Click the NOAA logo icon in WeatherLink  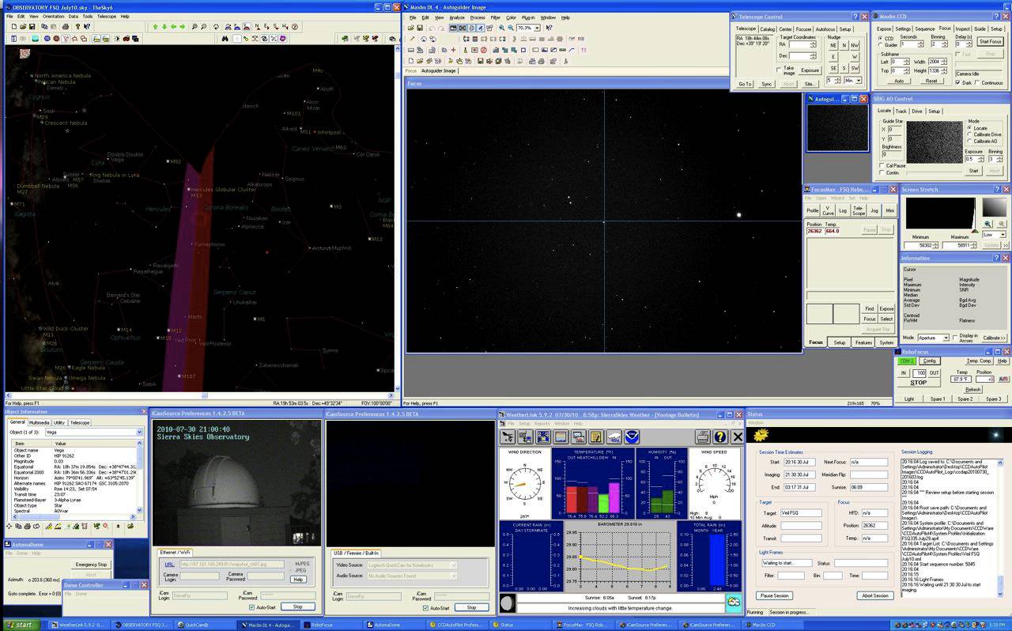pos(632,436)
